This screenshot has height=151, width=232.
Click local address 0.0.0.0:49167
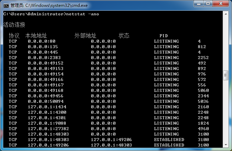pyautogui.click(x=46, y=85)
